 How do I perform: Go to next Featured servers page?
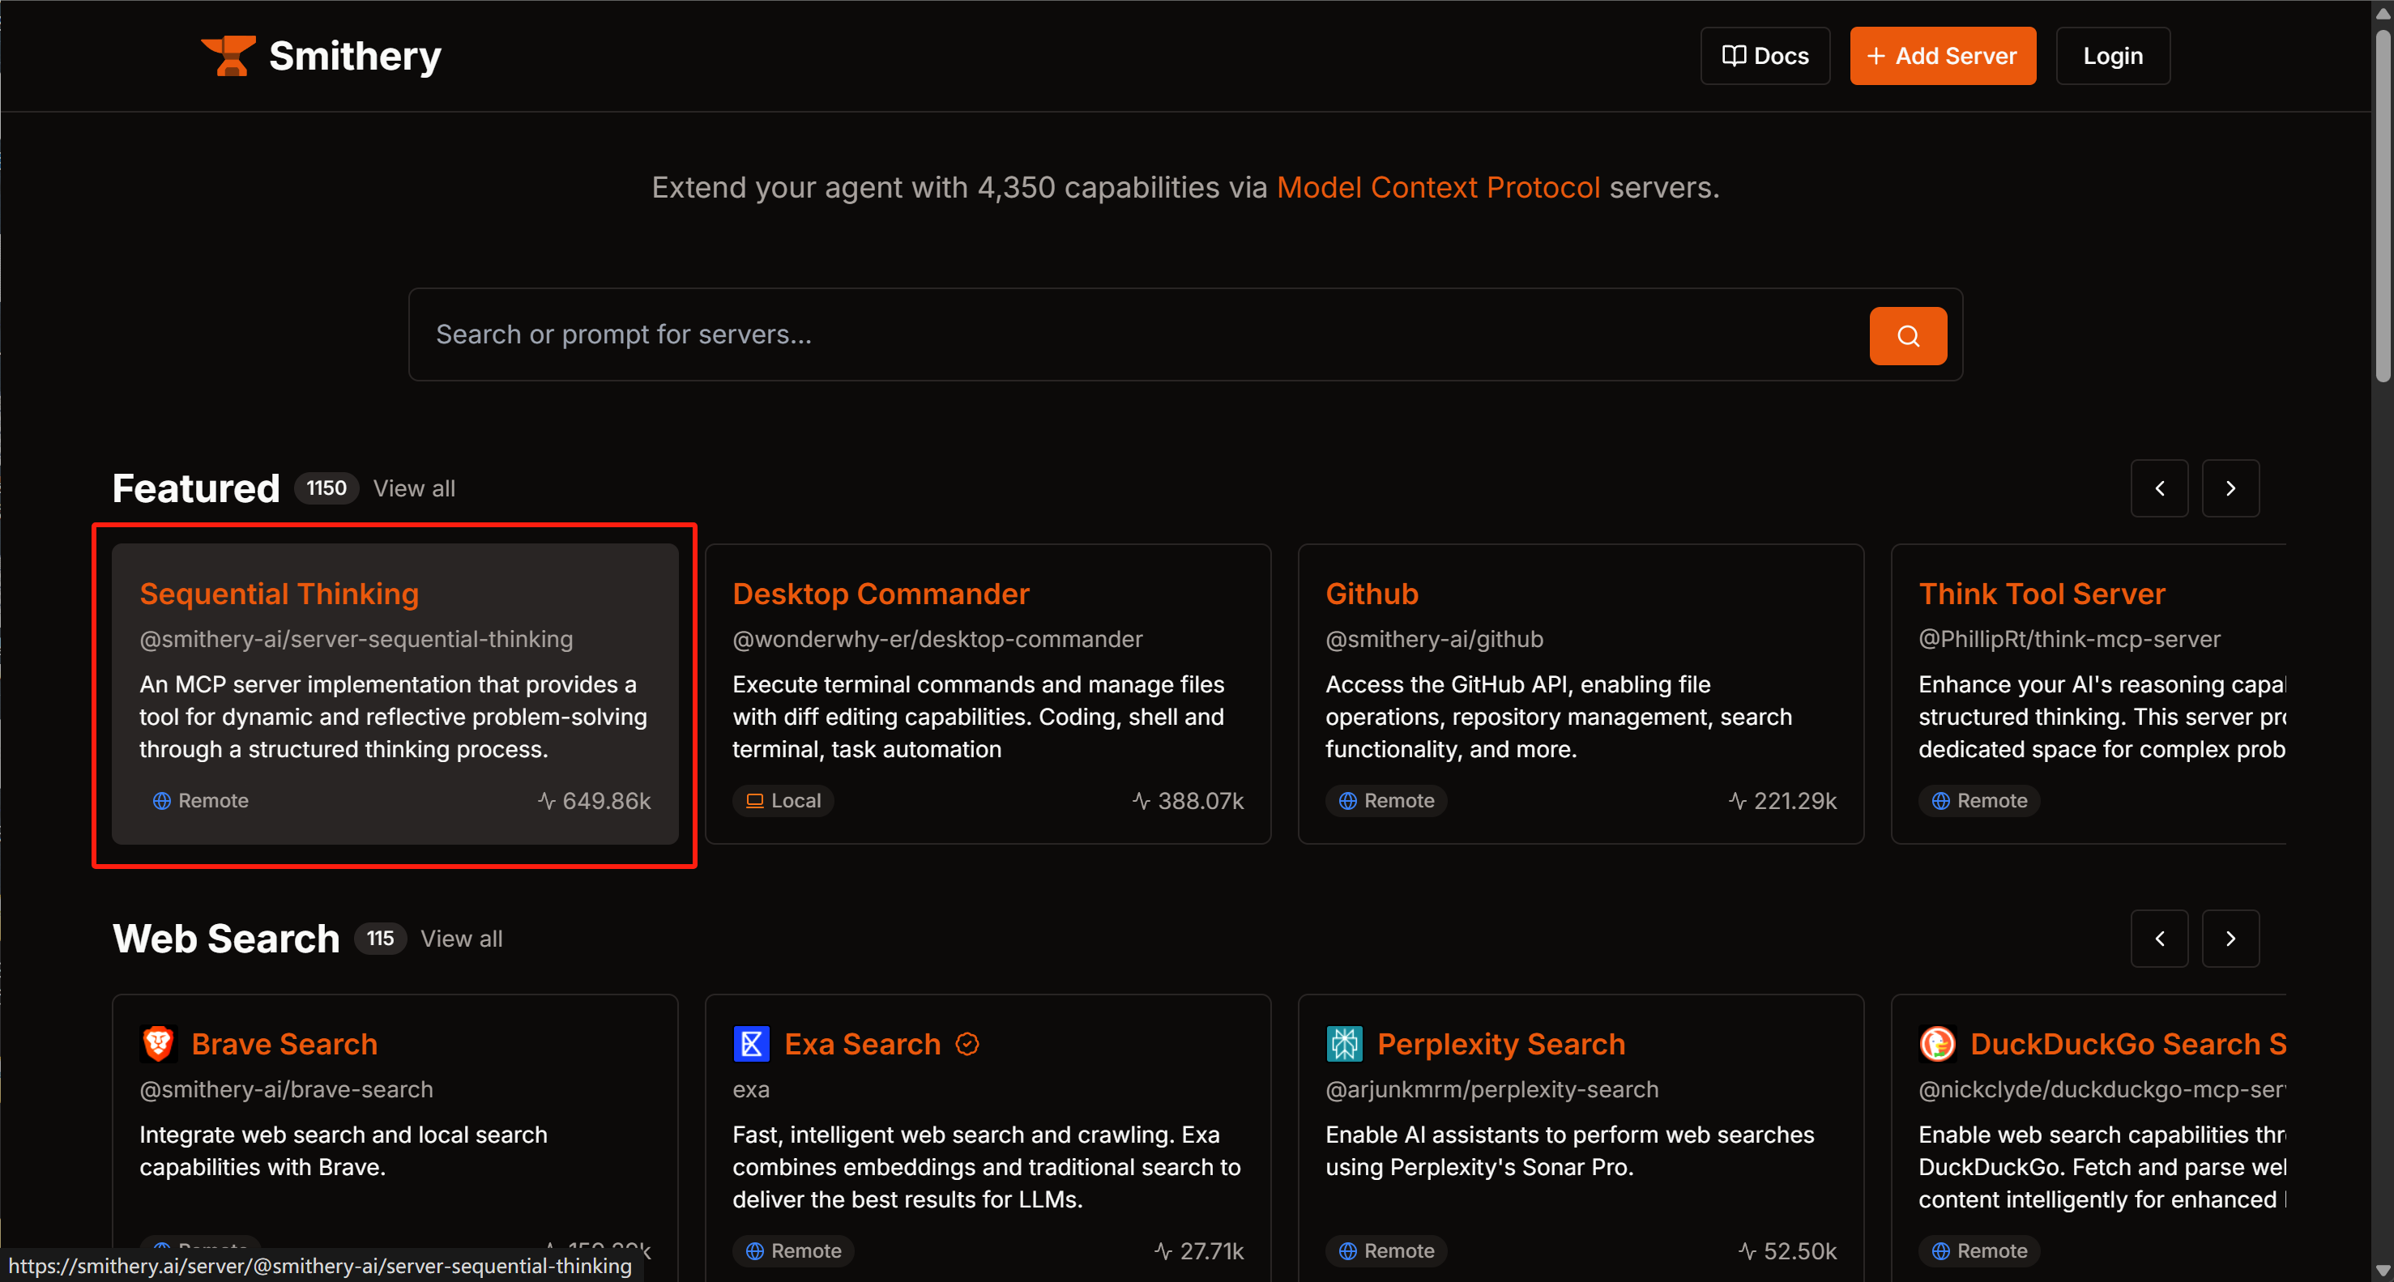[x=2230, y=488]
